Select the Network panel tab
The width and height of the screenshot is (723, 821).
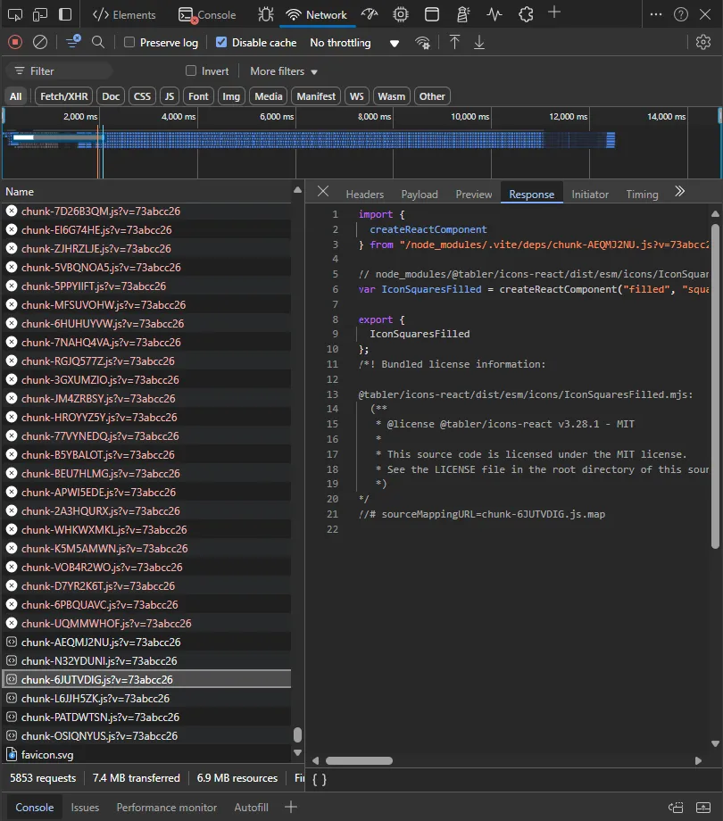[x=316, y=14]
